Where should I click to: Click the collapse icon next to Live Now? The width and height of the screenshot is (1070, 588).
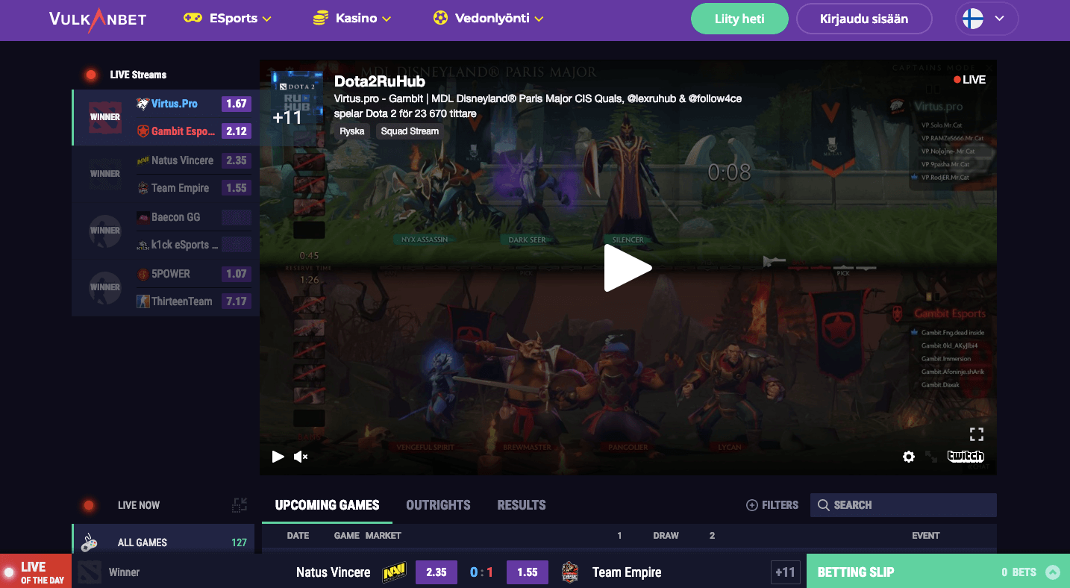[239, 505]
